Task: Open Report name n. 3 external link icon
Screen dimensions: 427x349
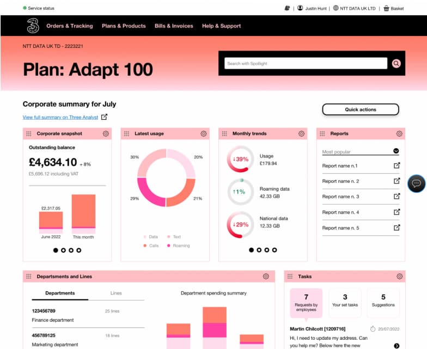Action: click(396, 196)
